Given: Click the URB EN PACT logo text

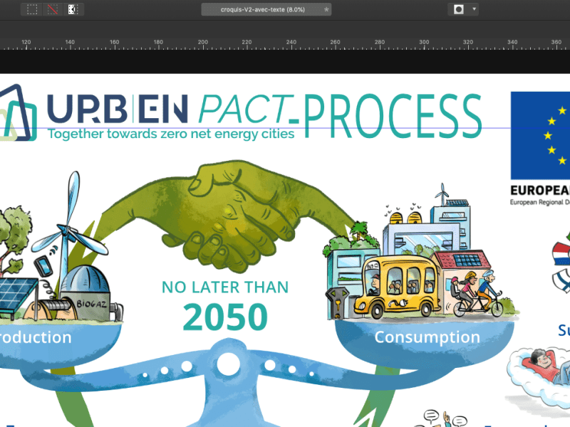Looking at the screenshot, I should click(118, 108).
